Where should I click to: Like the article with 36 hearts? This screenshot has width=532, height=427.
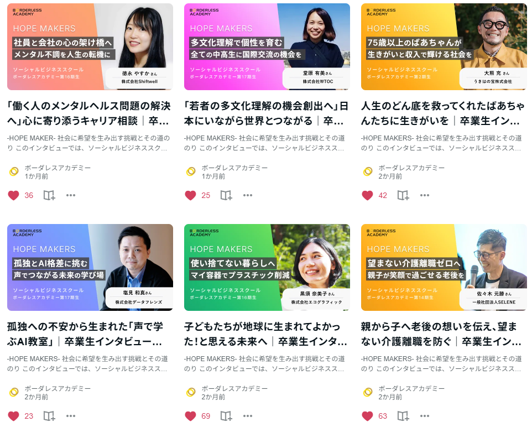(x=14, y=195)
